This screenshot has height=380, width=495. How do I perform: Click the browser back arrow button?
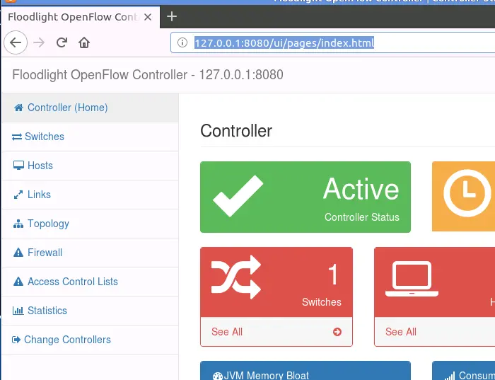point(16,42)
